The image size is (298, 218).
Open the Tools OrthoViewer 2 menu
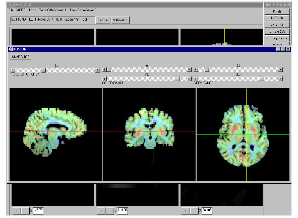pyautogui.click(x=83, y=10)
